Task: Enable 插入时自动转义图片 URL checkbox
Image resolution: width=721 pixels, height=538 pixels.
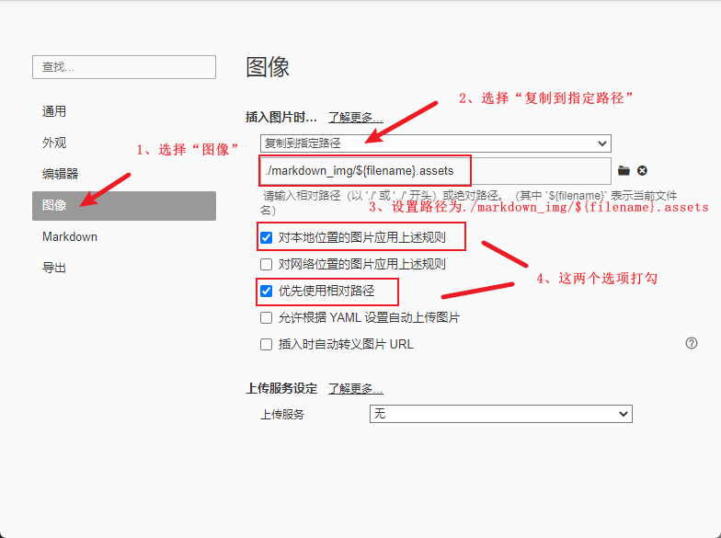Action: coord(267,344)
